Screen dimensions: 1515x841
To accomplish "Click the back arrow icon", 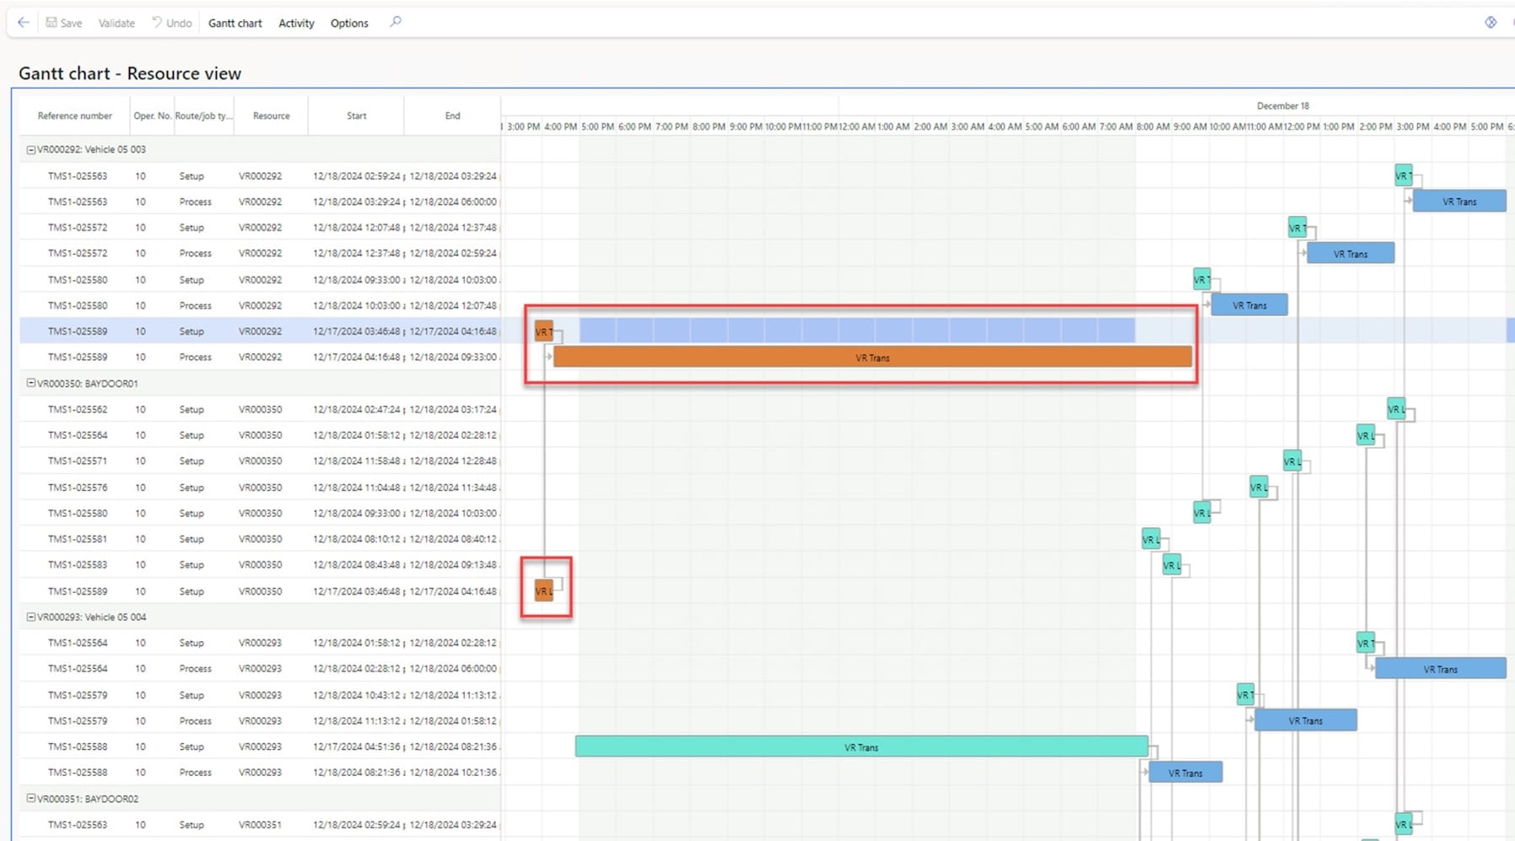I will [24, 23].
